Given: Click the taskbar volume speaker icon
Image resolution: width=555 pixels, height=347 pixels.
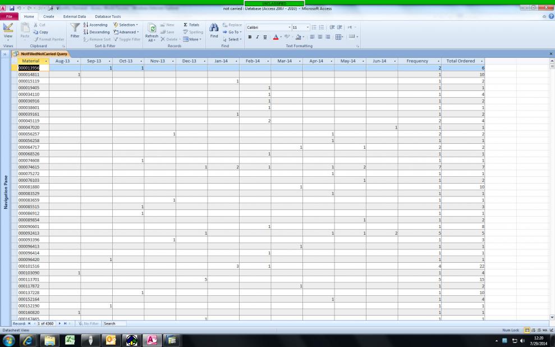Looking at the screenshot, I should pos(522,341).
